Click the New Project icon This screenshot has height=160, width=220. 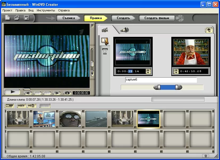[8, 18]
